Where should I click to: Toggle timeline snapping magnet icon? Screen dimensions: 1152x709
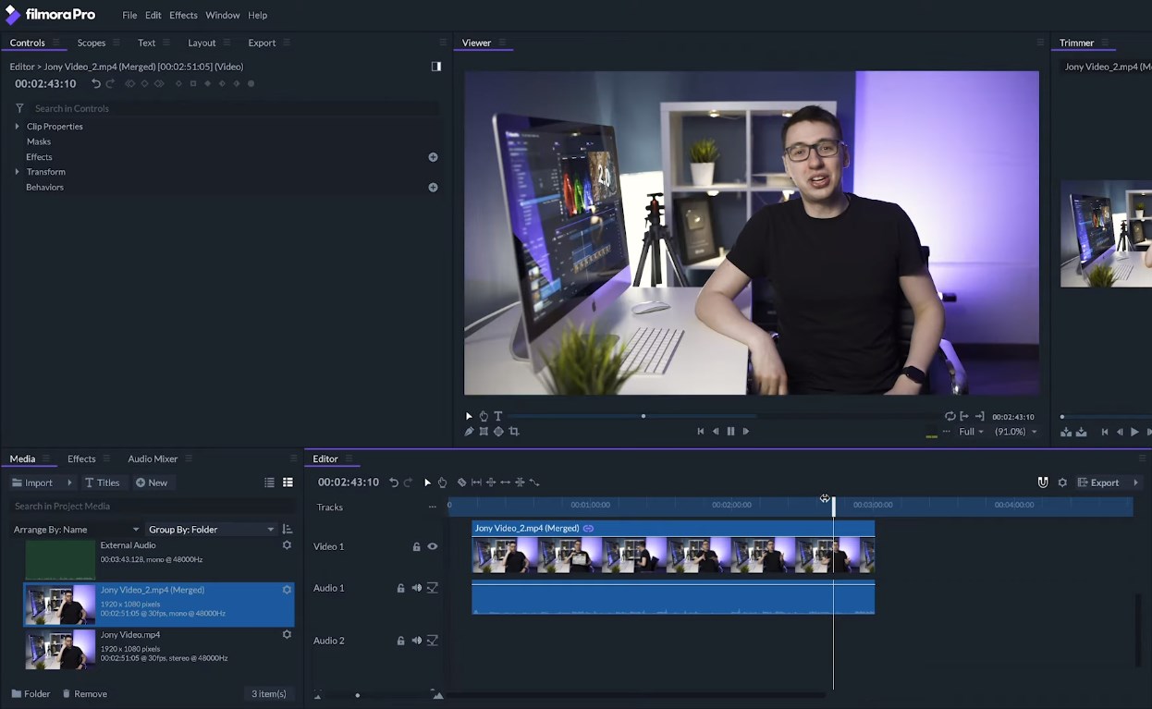pyautogui.click(x=1043, y=483)
